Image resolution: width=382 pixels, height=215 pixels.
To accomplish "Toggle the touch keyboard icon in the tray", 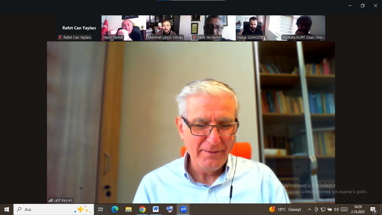I will [x=344, y=209].
